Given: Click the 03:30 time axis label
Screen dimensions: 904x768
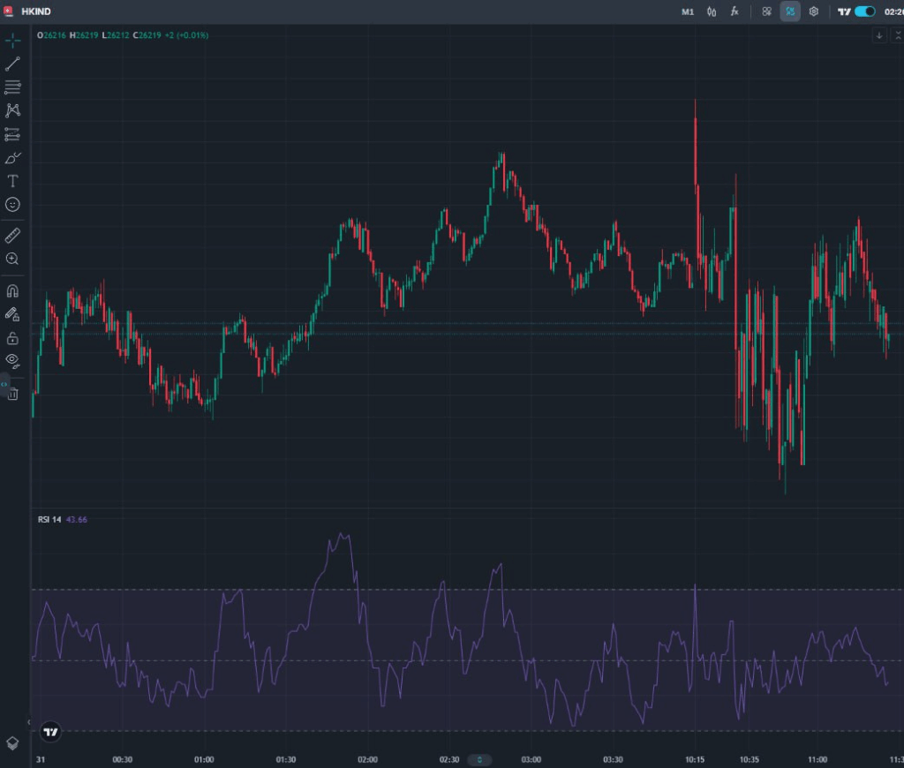Looking at the screenshot, I should [x=613, y=759].
